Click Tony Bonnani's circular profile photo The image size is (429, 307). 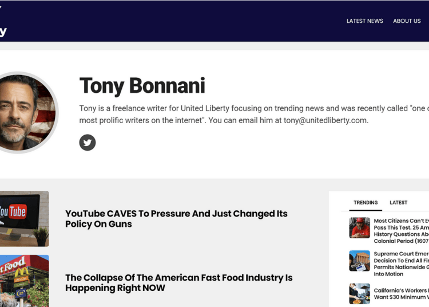tap(27, 113)
